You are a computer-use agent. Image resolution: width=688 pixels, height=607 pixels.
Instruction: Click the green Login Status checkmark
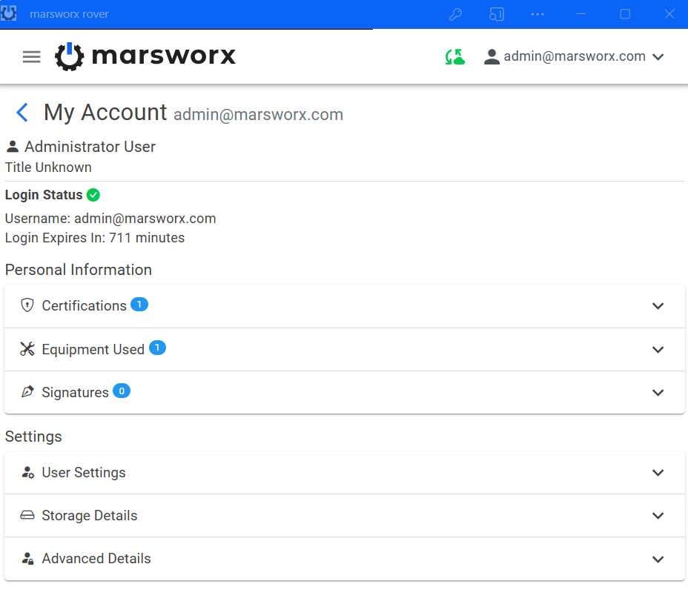(93, 195)
